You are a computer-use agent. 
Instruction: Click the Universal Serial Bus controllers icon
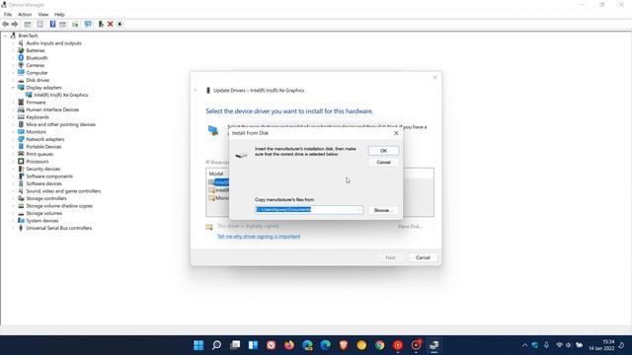[x=21, y=228]
